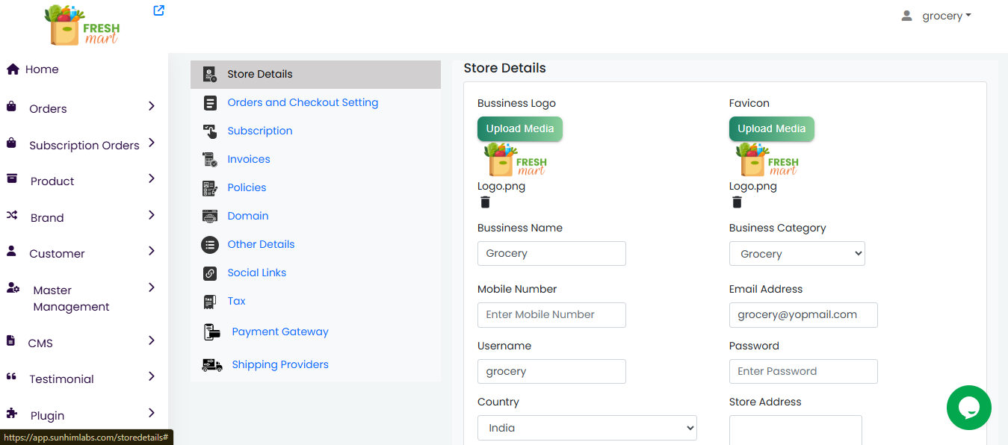Click the external link icon beside logo
Viewport: 1008px width, 445px height.
click(158, 10)
